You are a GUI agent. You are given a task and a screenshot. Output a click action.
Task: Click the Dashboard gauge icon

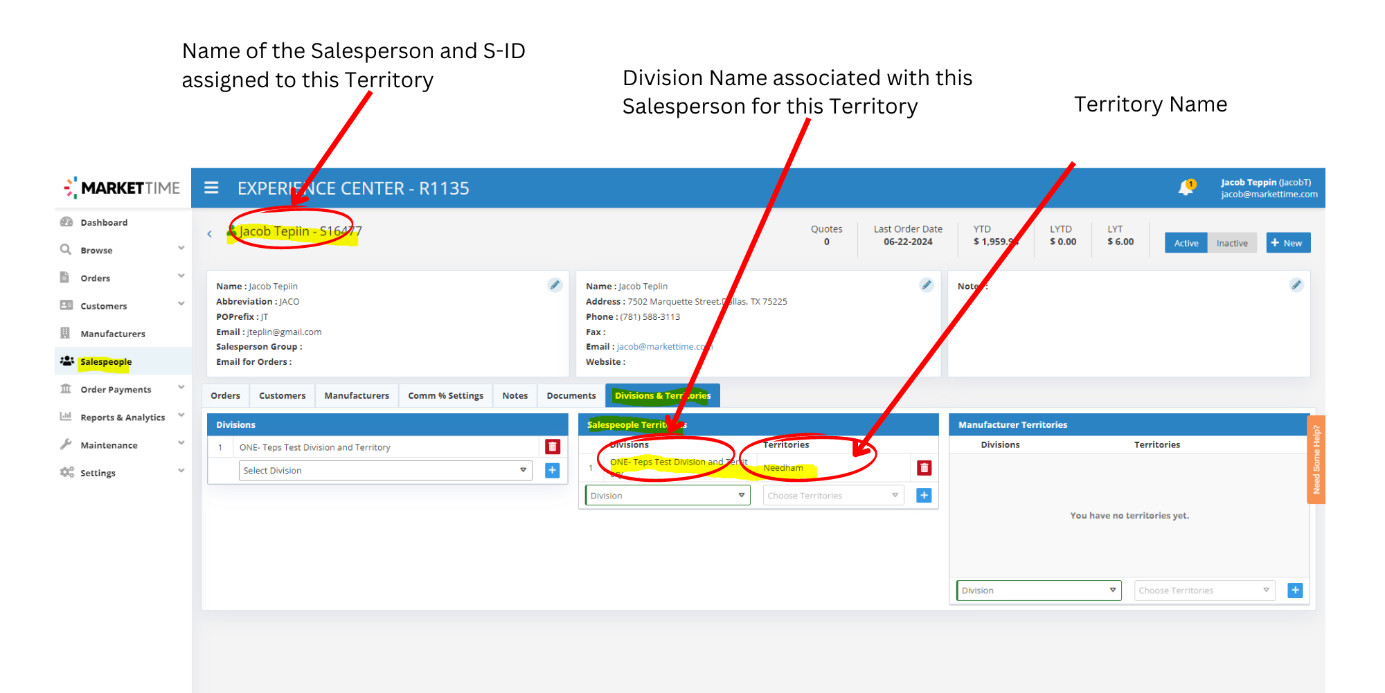click(66, 222)
